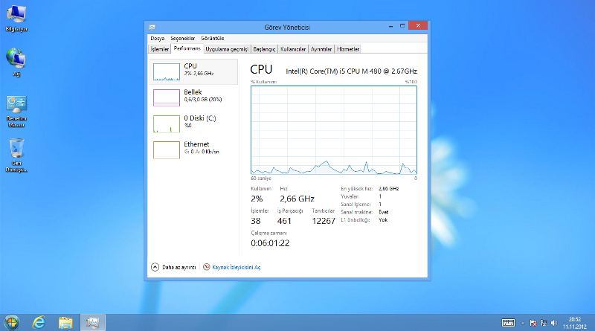595x331 pixels.
Task: Select the Ağ network desktop icon
Action: (16, 62)
